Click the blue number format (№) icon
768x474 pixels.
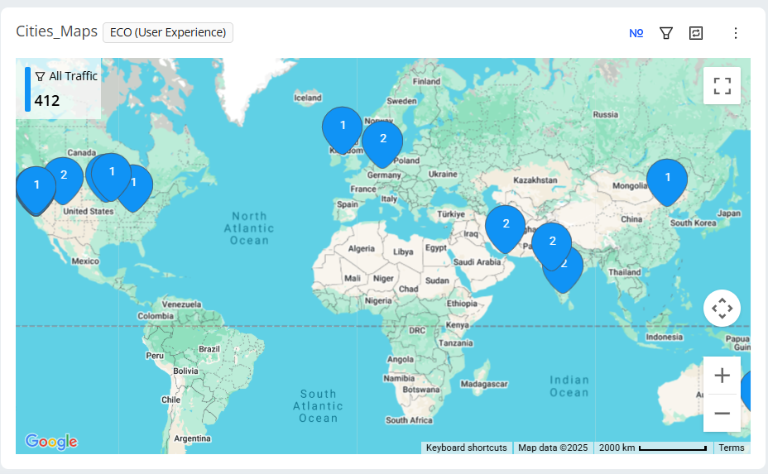coord(636,33)
